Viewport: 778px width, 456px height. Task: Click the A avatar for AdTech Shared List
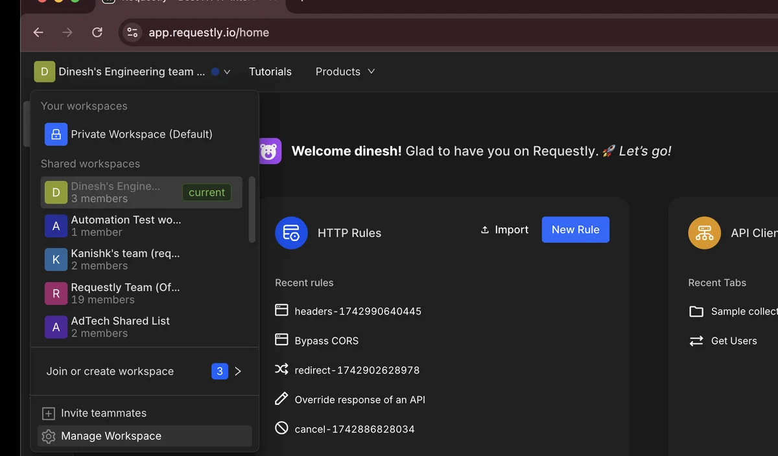[56, 327]
